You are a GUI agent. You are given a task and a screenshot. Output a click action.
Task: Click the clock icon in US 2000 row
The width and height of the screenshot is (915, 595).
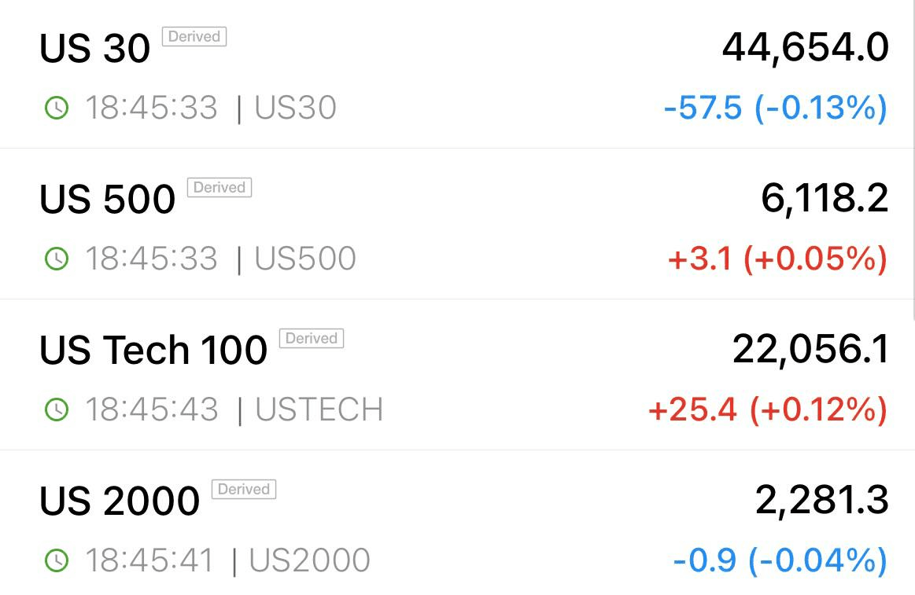click(57, 560)
